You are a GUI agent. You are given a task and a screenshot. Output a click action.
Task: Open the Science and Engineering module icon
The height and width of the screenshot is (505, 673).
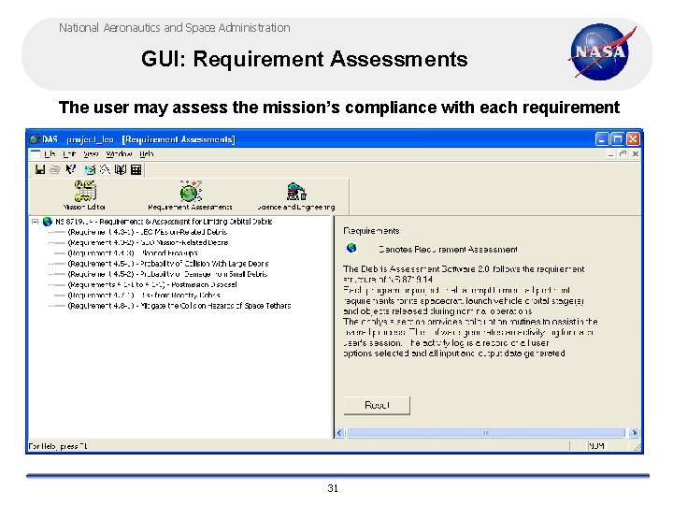tap(296, 191)
